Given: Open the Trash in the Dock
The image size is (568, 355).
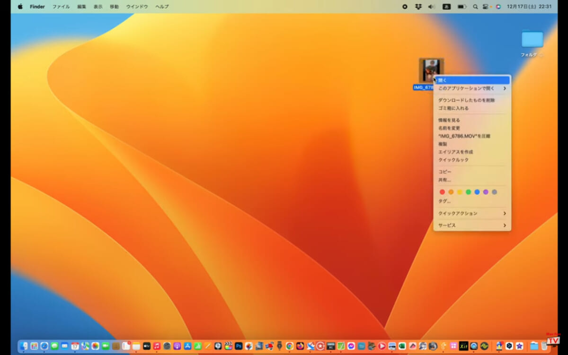Looking at the screenshot, I should click(544, 346).
